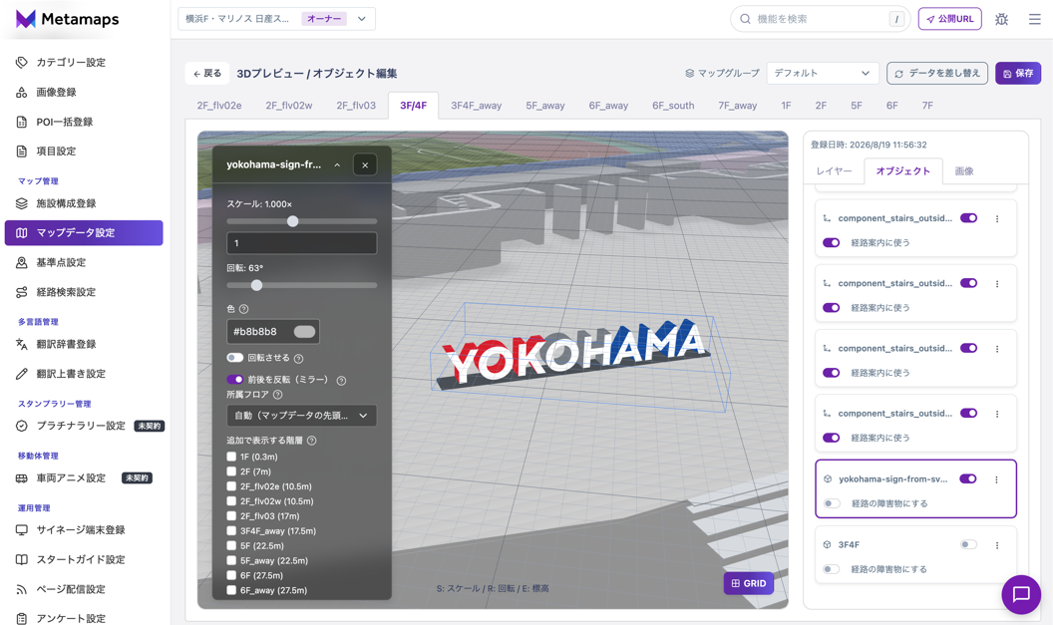This screenshot has width=1053, height=625.
Task: Open the chat support bubble
Action: (1021, 594)
